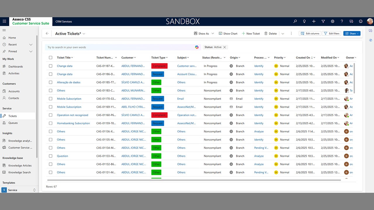Click the plus quick create icon
The height and width of the screenshot is (210, 374).
click(314, 21)
